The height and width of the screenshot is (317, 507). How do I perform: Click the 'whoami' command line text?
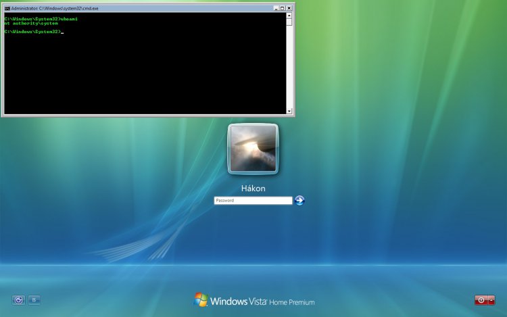[x=69, y=19]
